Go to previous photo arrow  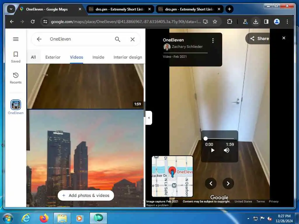(211, 183)
